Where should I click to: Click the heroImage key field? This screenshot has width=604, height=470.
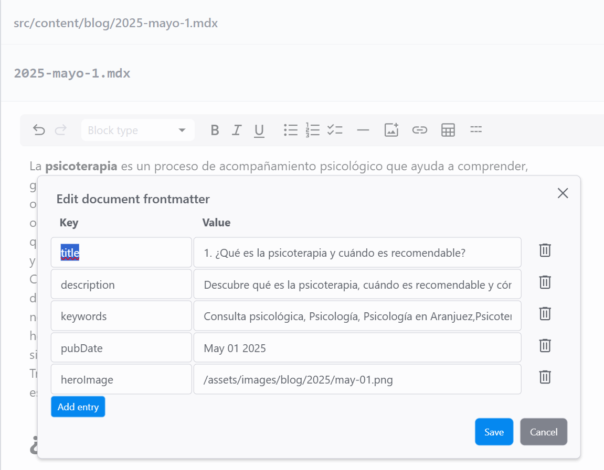point(121,379)
